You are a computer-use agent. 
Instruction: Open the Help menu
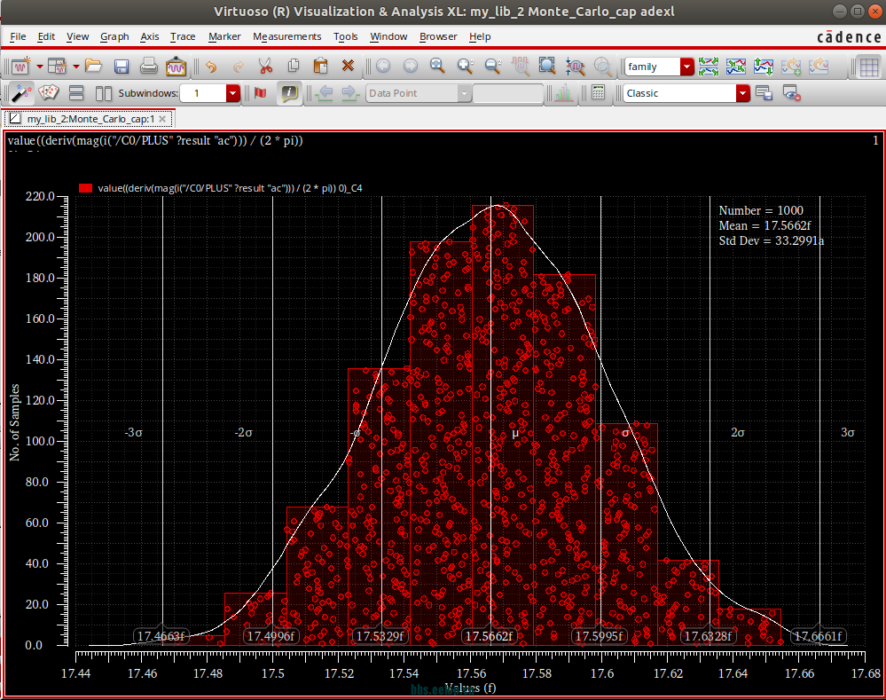480,36
